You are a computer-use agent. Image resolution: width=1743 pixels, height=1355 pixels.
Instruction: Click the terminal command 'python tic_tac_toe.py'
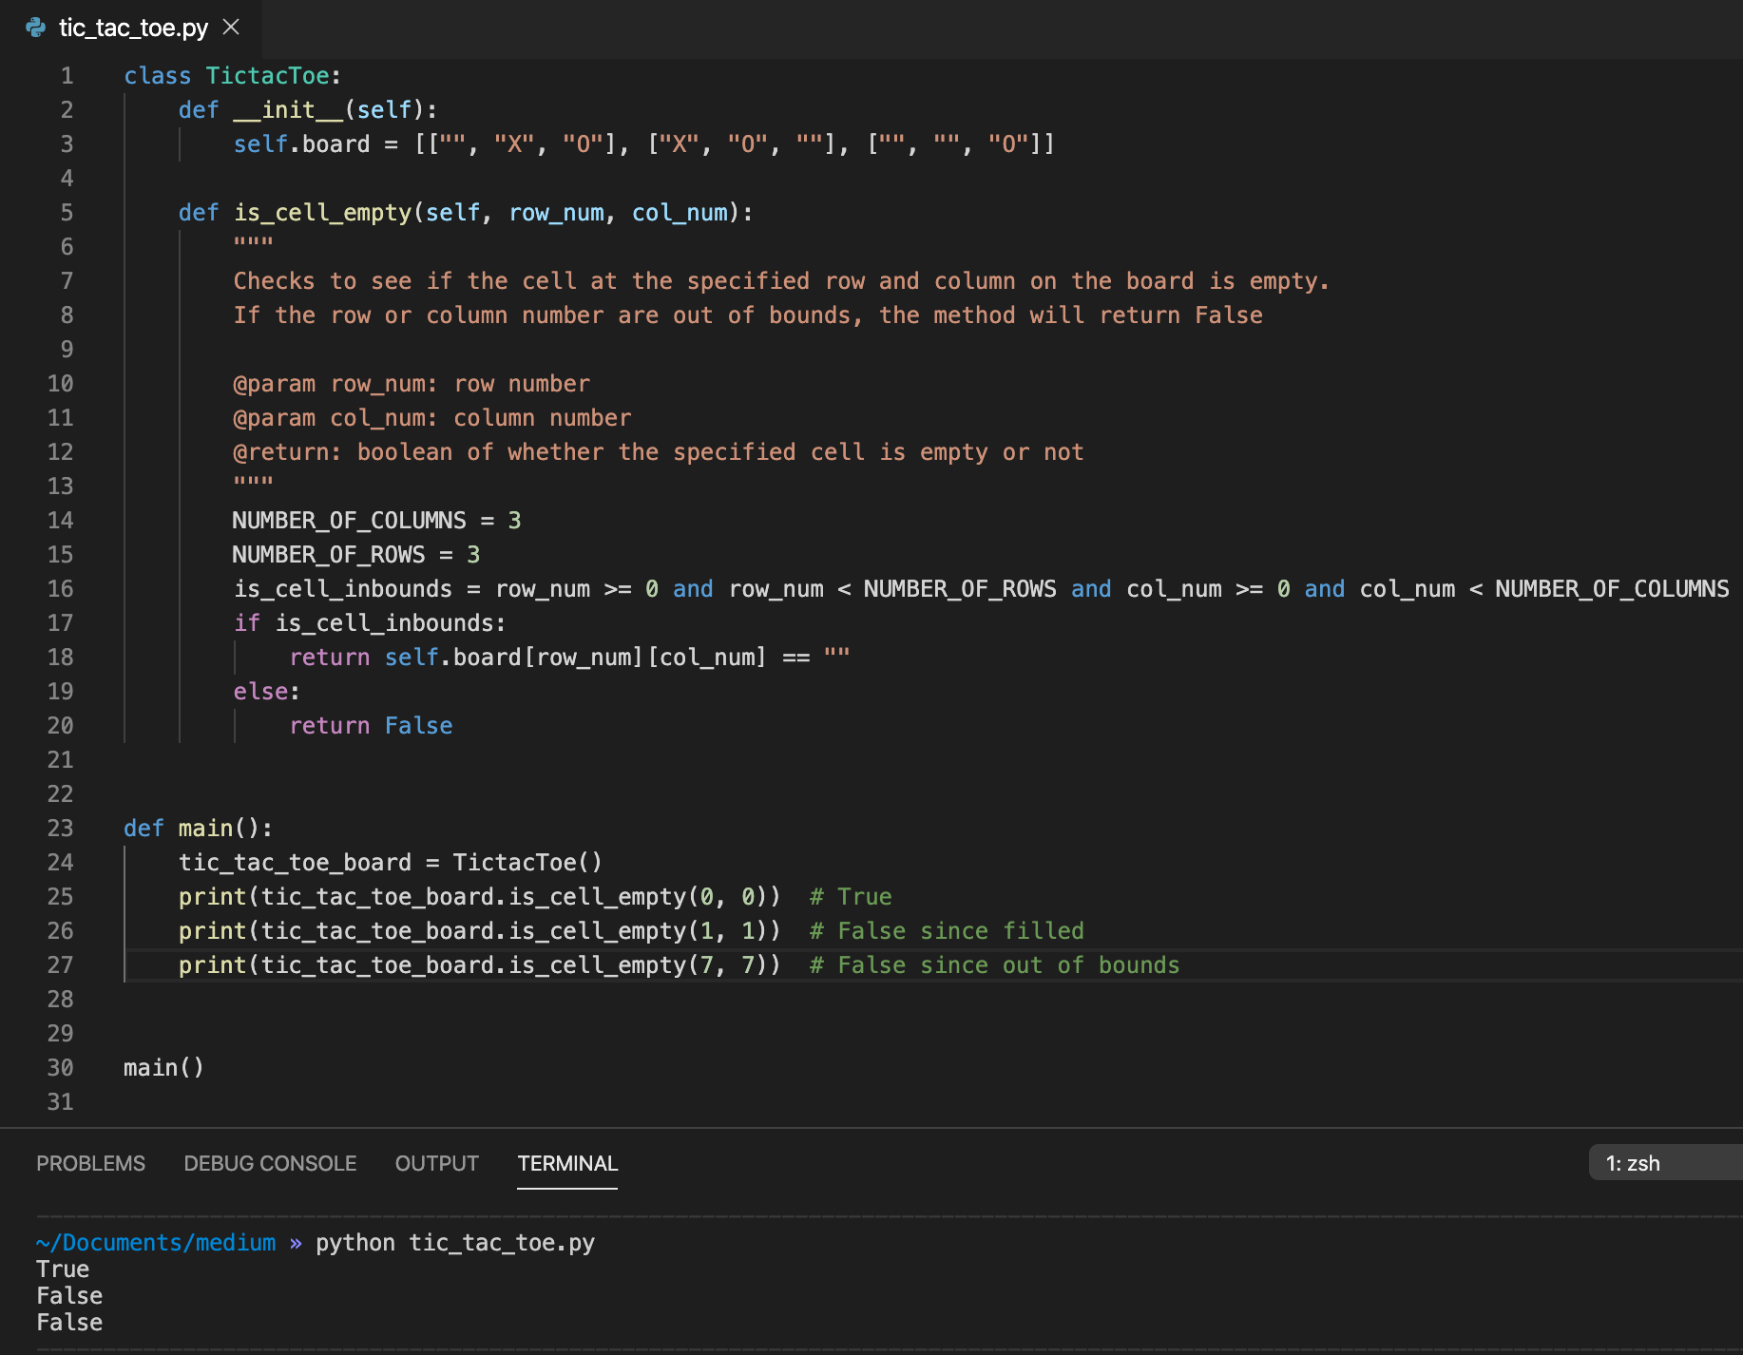pyautogui.click(x=455, y=1242)
